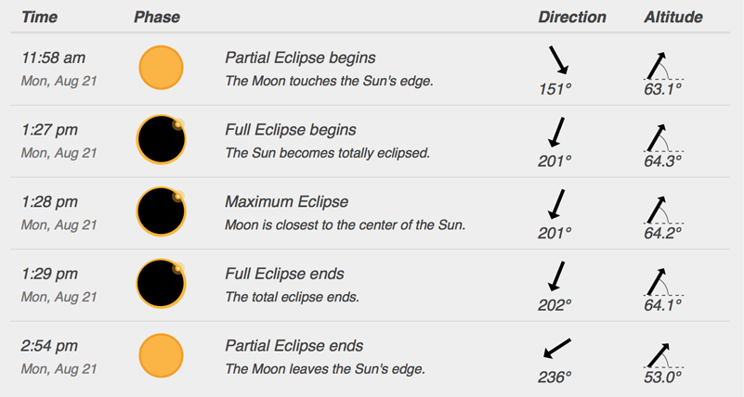
Task: Select the 'Maximum Eclipse' event title
Action: 287,202
